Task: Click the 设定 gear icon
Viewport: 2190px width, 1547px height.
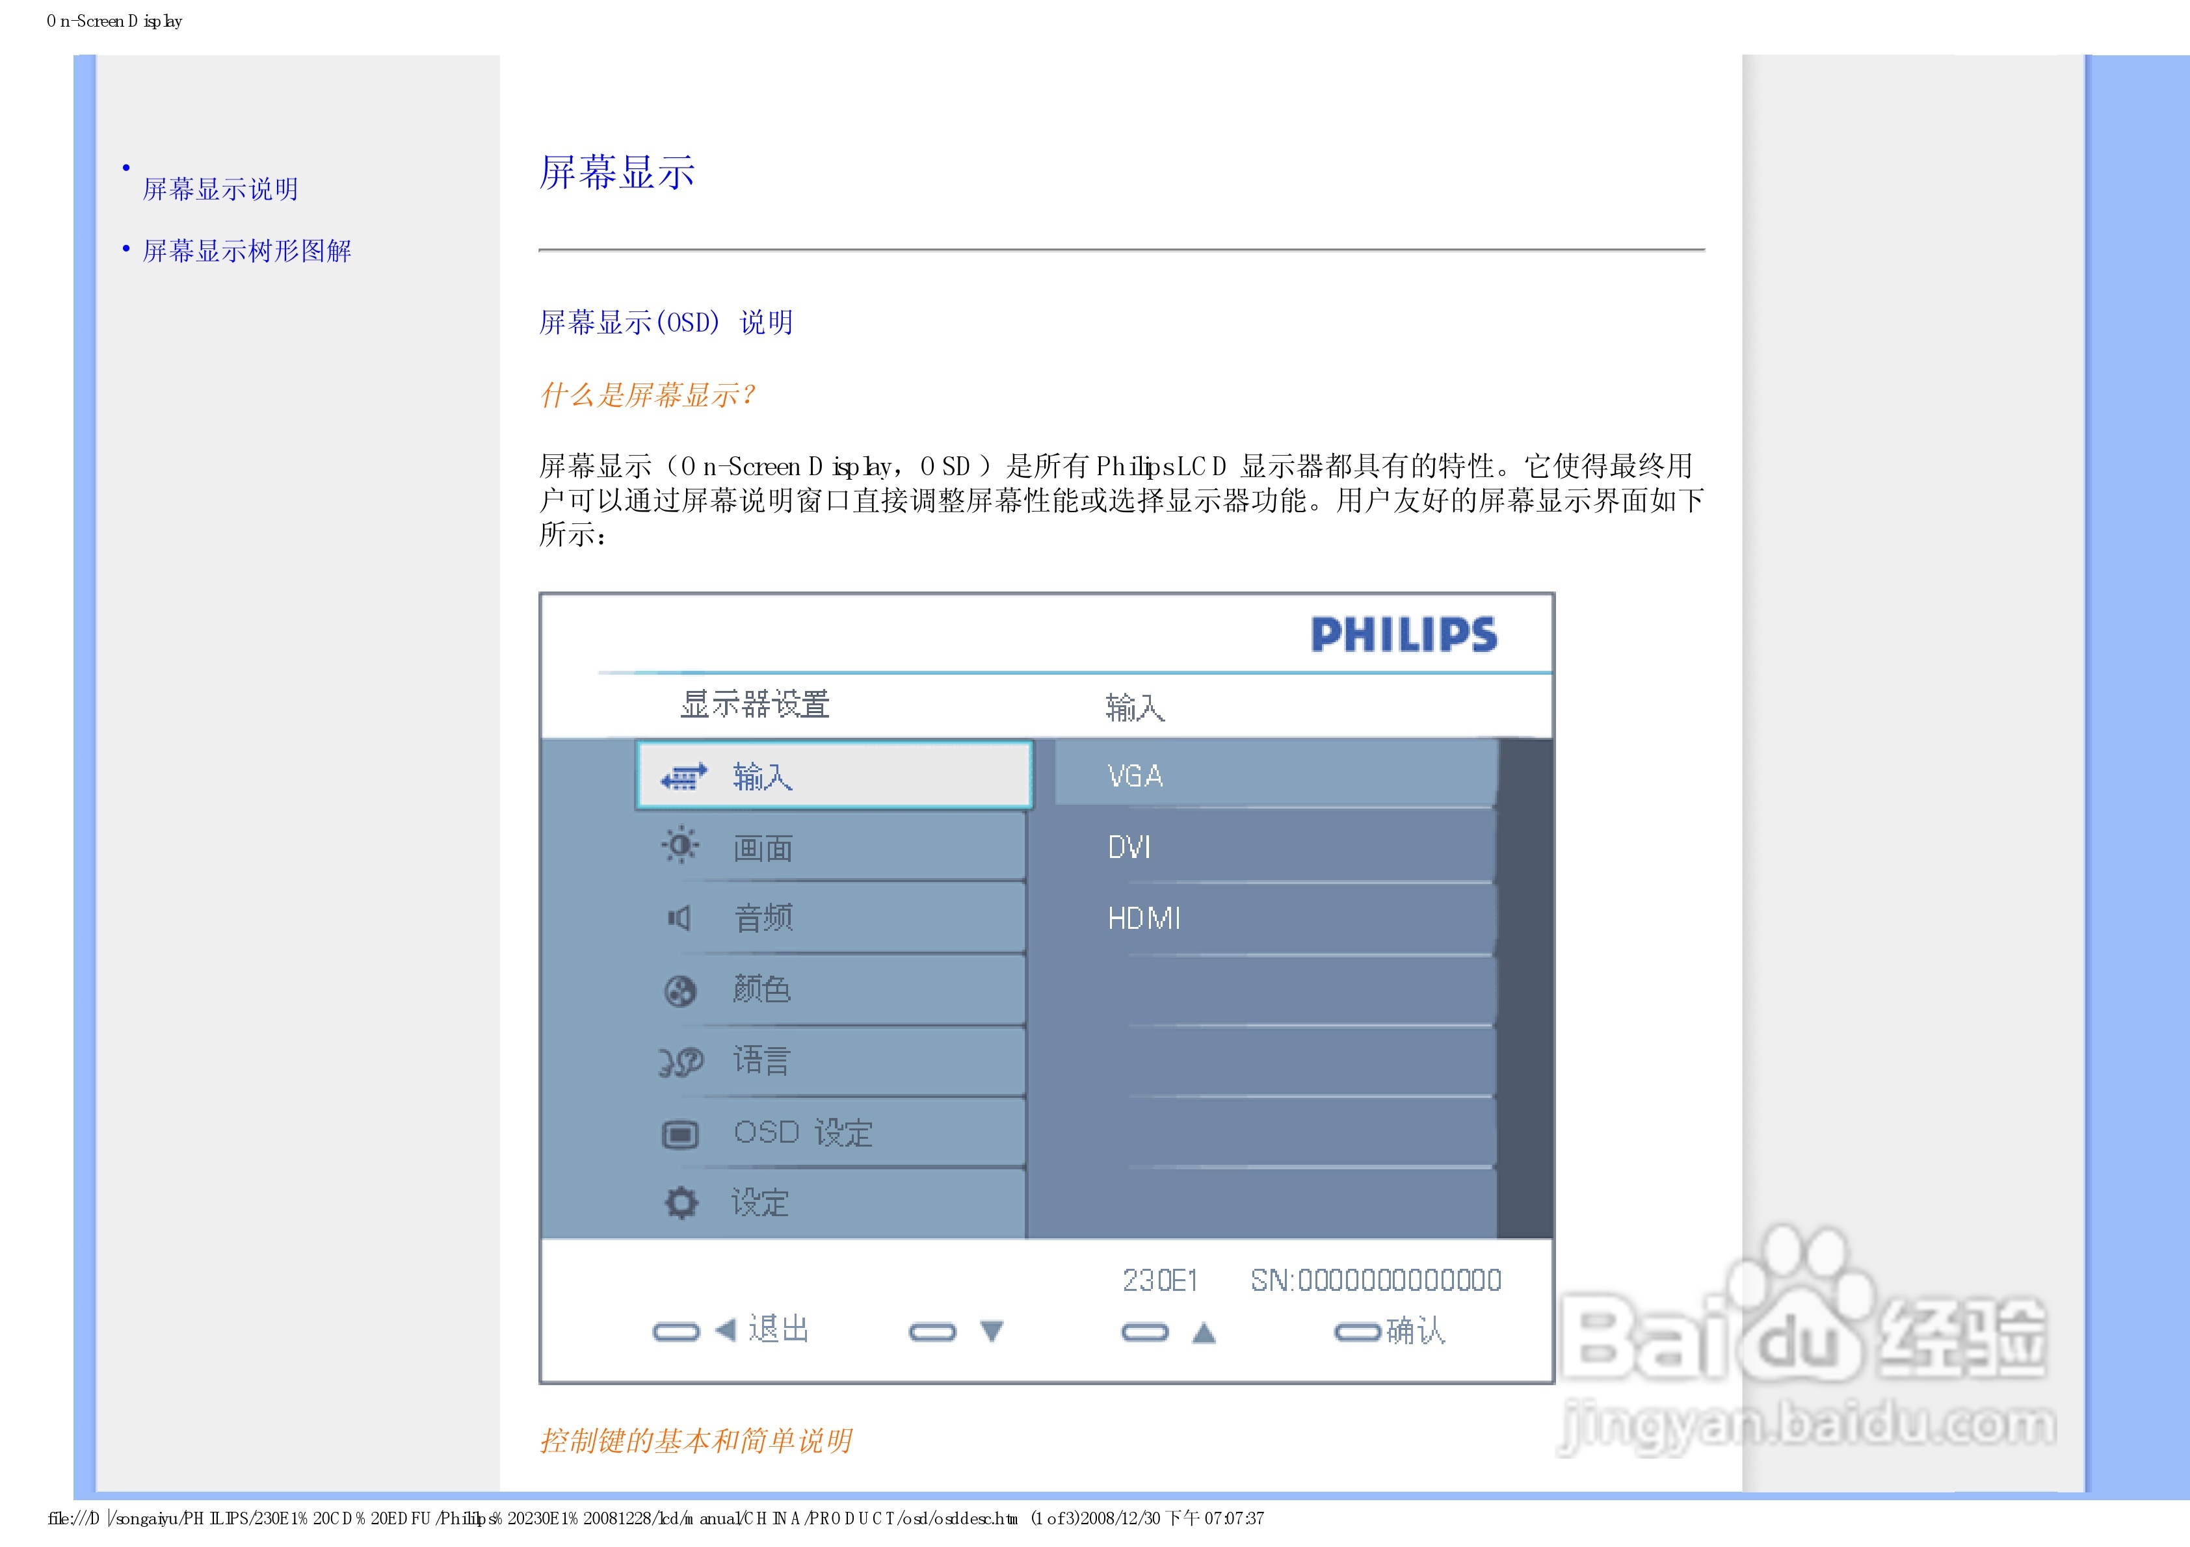Action: point(681,1202)
